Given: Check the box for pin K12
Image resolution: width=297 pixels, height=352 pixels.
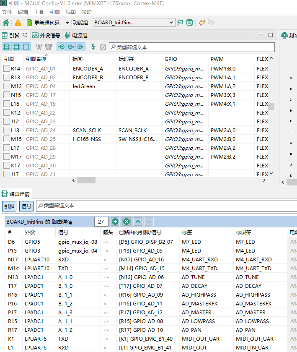Looking at the screenshot, I should pos(7,112).
